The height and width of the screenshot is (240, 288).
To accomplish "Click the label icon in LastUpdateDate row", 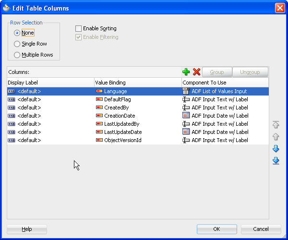I will (12, 132).
